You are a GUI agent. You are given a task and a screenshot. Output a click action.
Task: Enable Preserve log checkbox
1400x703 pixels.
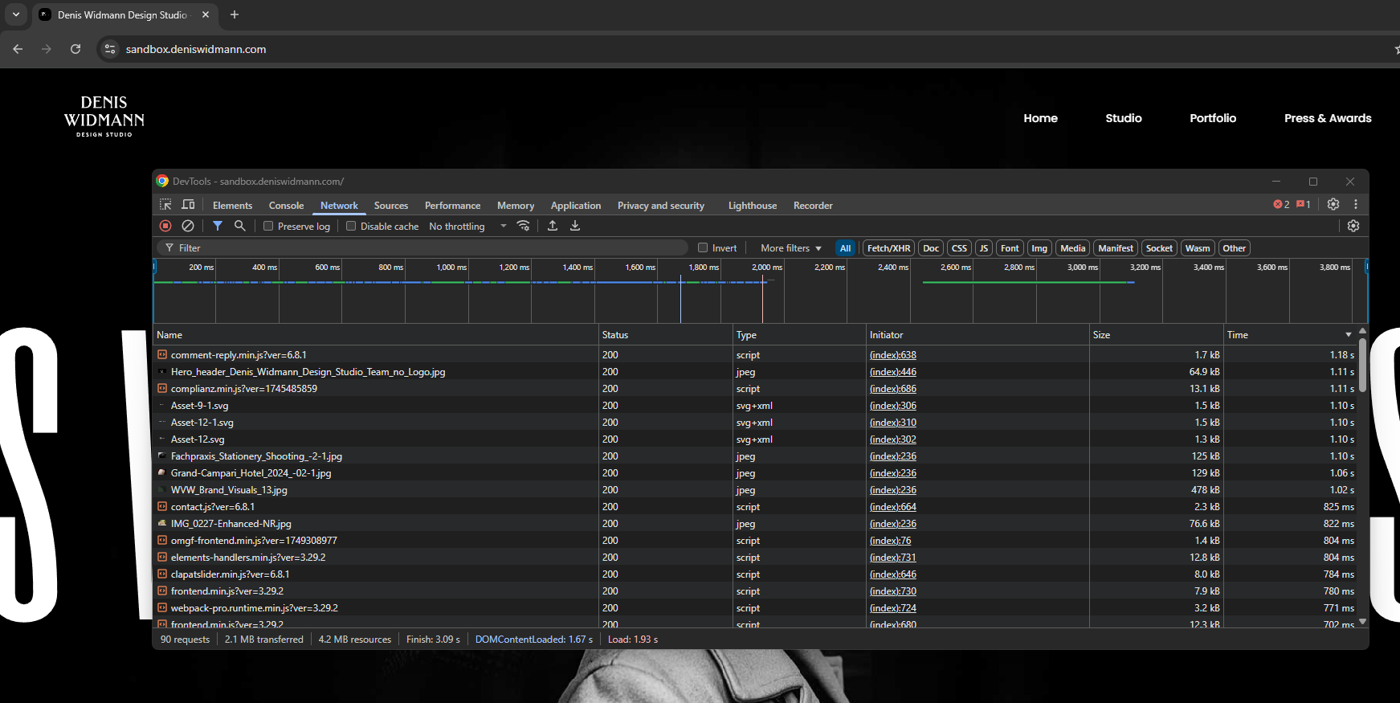coord(268,226)
